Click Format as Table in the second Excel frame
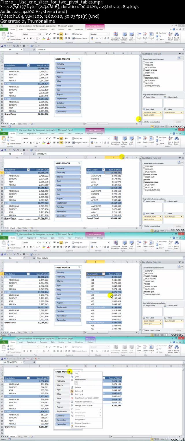This screenshot has width=185, height=441. [125, 140]
